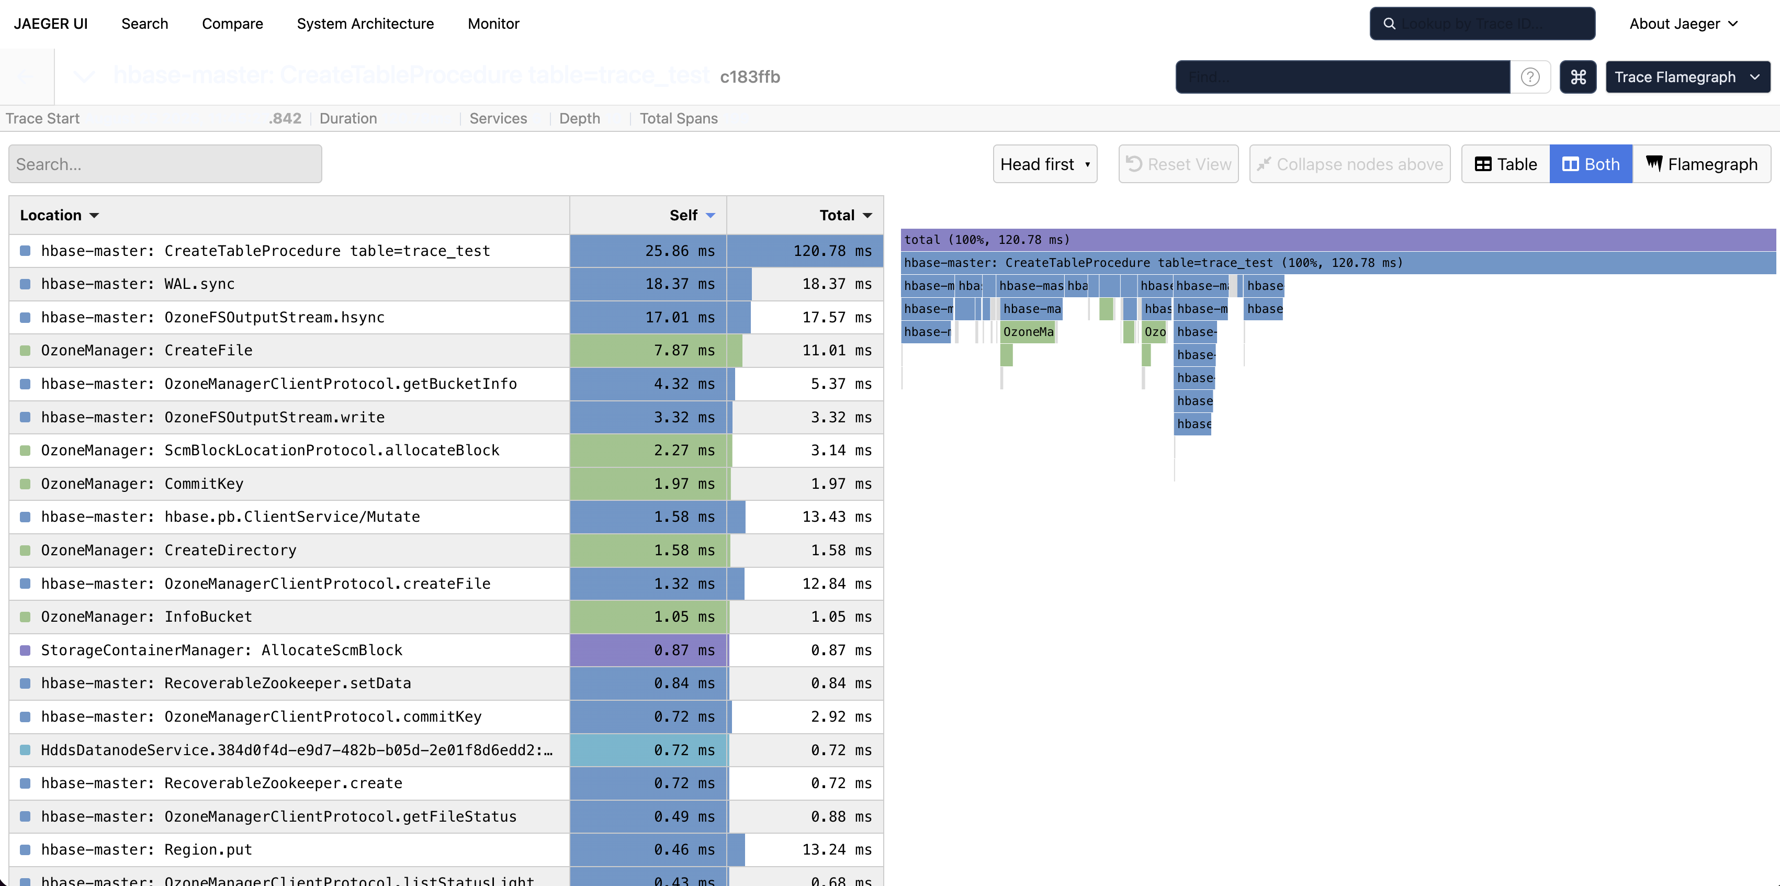Click the 'hbase-master: OzoneFSOutputStream.write' row
Image resolution: width=1780 pixels, height=886 pixels.
point(446,418)
